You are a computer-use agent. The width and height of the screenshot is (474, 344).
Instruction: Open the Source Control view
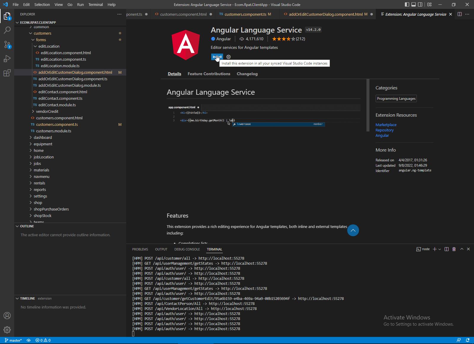tap(7, 44)
